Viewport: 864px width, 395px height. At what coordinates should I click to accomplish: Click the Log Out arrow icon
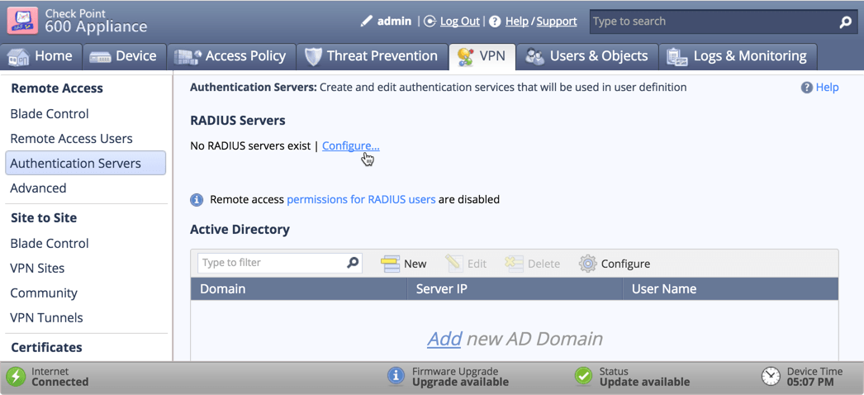(x=430, y=21)
